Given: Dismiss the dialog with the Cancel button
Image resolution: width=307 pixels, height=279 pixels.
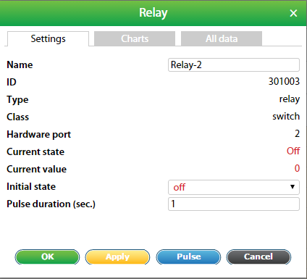Looking at the screenshot, I should tap(258, 257).
